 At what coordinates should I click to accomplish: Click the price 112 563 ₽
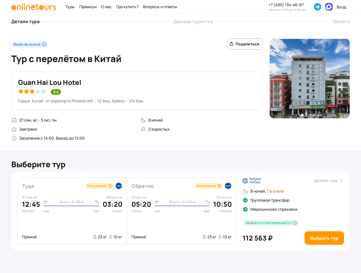[257, 238]
